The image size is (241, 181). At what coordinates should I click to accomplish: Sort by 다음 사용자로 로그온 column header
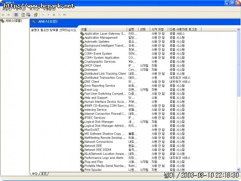pos(185,29)
